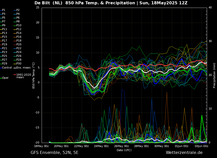Image resolution: width=217 pixels, height=158 pixels.
Task: Click the 18May 00z date tick label
Action: coord(41,146)
